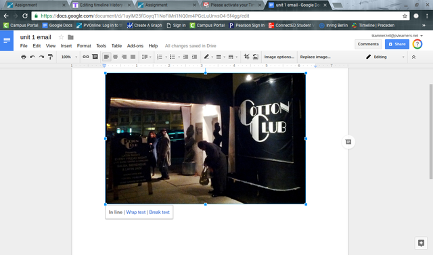
Task: Undo the last action
Action: [32, 57]
